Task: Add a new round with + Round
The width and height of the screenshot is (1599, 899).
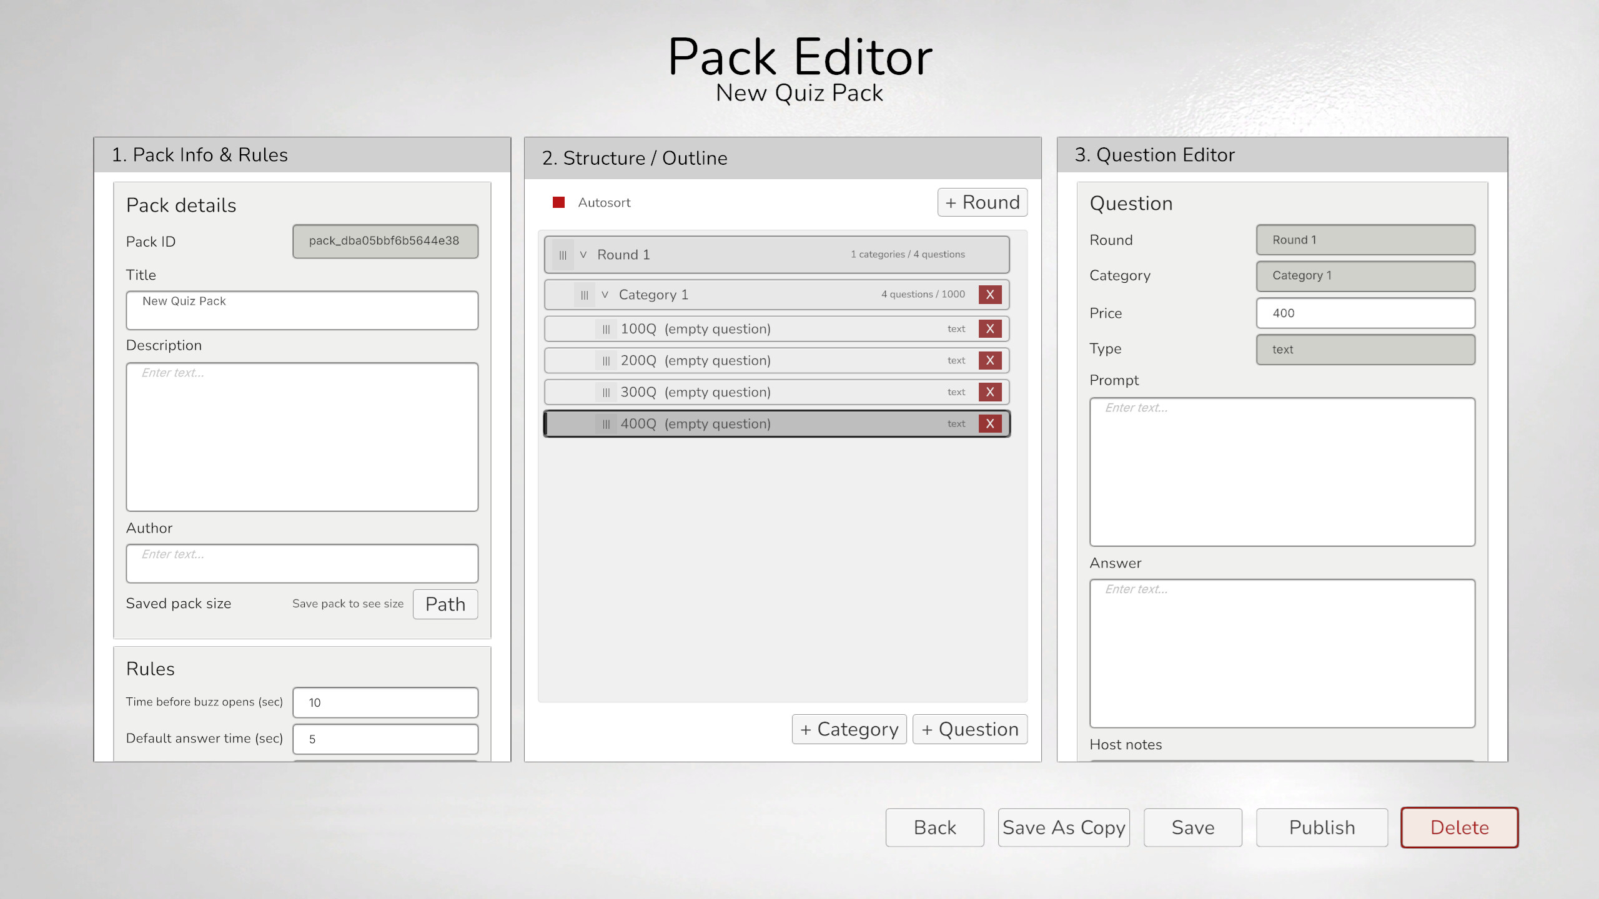Action: click(983, 202)
